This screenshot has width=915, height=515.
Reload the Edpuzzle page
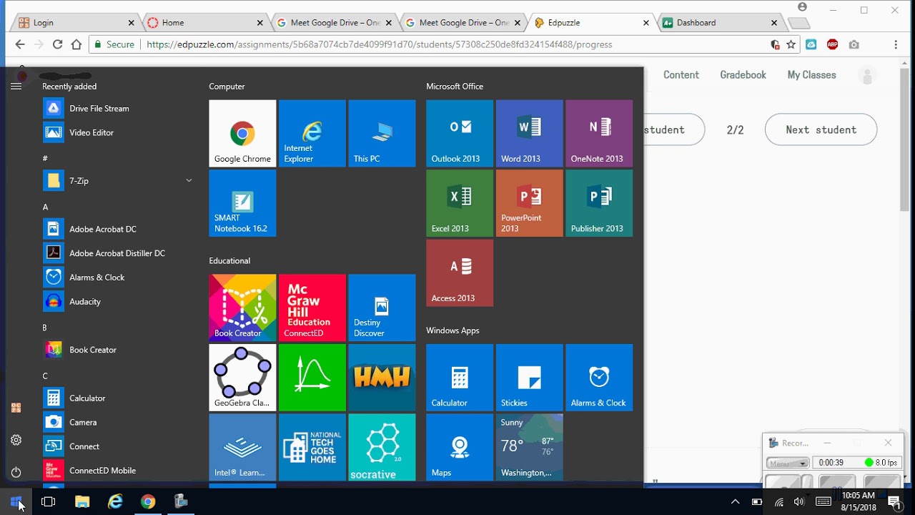pos(58,44)
